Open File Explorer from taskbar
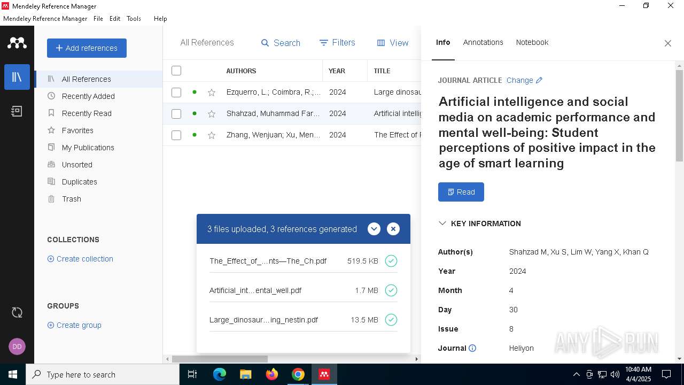The height and width of the screenshot is (385, 684). coord(245,374)
